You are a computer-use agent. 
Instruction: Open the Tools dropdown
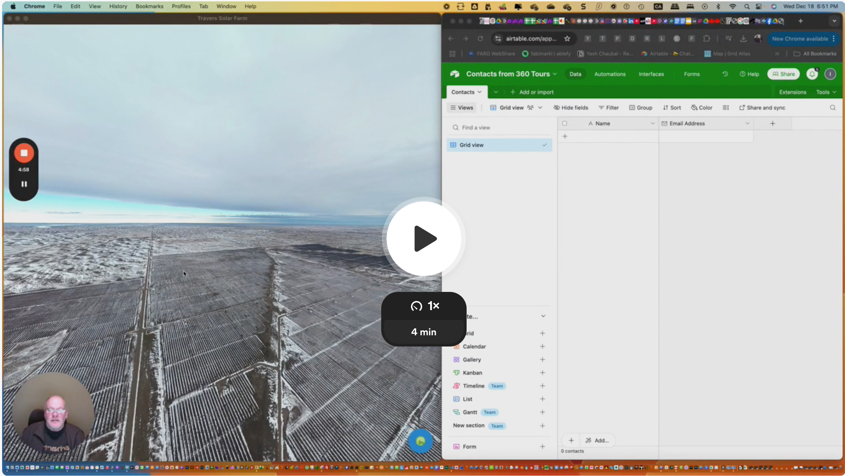point(826,92)
